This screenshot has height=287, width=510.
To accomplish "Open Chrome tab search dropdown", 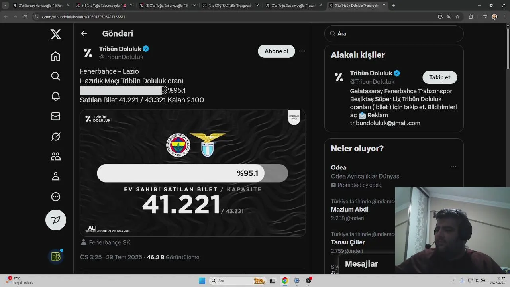I will click(5, 5).
